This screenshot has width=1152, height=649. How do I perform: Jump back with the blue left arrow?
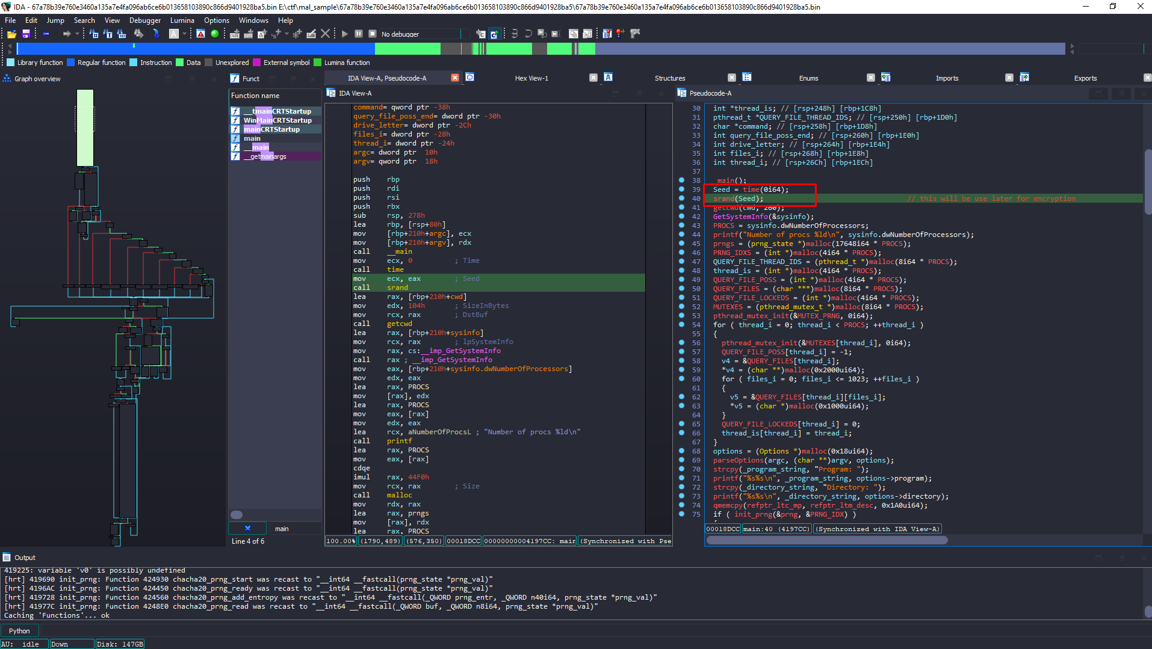46,34
